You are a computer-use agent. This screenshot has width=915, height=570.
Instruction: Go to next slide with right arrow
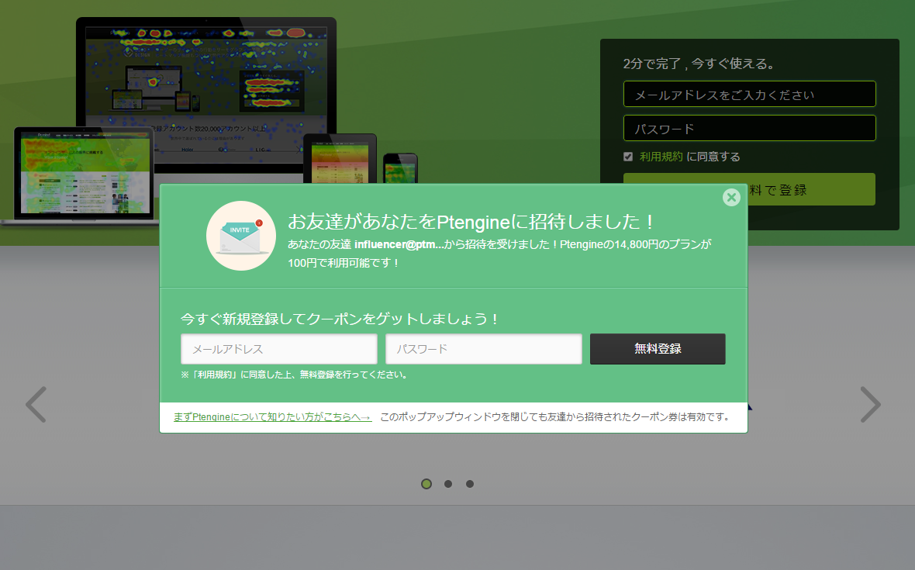[870, 404]
